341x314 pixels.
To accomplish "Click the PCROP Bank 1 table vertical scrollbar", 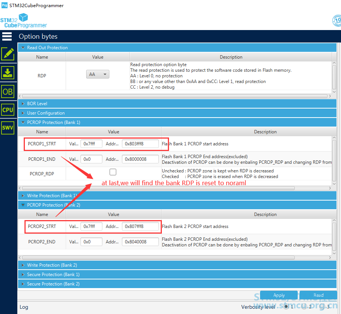I will coord(334,160).
